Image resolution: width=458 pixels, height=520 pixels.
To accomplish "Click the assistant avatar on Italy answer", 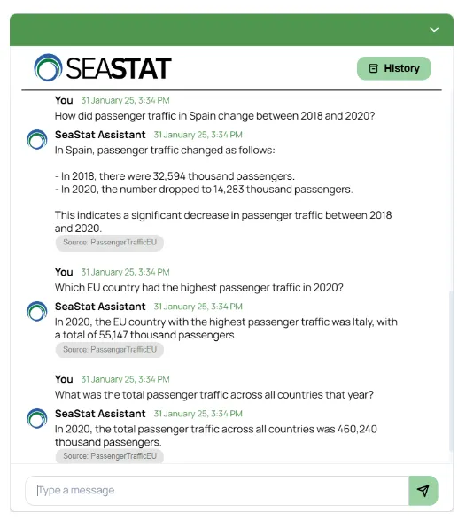I will pyautogui.click(x=37, y=311).
